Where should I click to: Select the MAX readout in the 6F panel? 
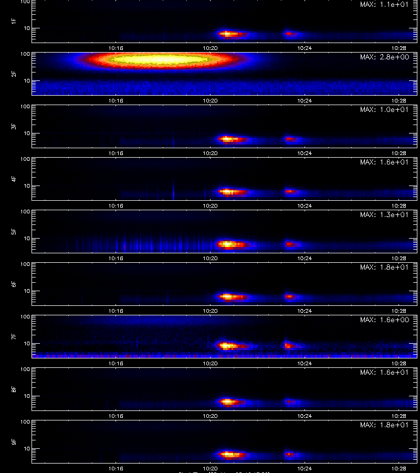(384, 268)
